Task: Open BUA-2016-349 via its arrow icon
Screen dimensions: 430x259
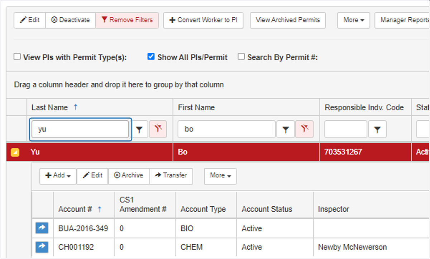Action: [x=42, y=228]
